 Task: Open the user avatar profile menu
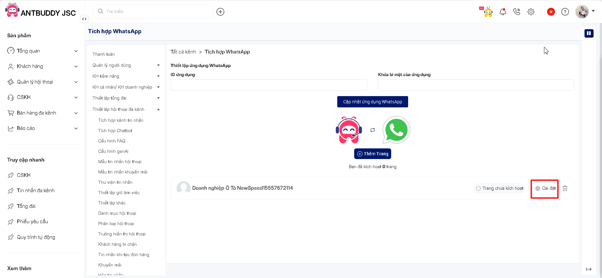pos(582,12)
